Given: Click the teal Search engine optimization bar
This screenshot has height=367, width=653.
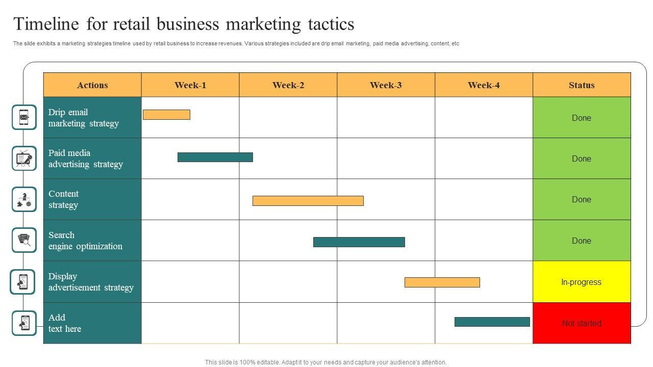Looking at the screenshot, I should click(x=359, y=242).
